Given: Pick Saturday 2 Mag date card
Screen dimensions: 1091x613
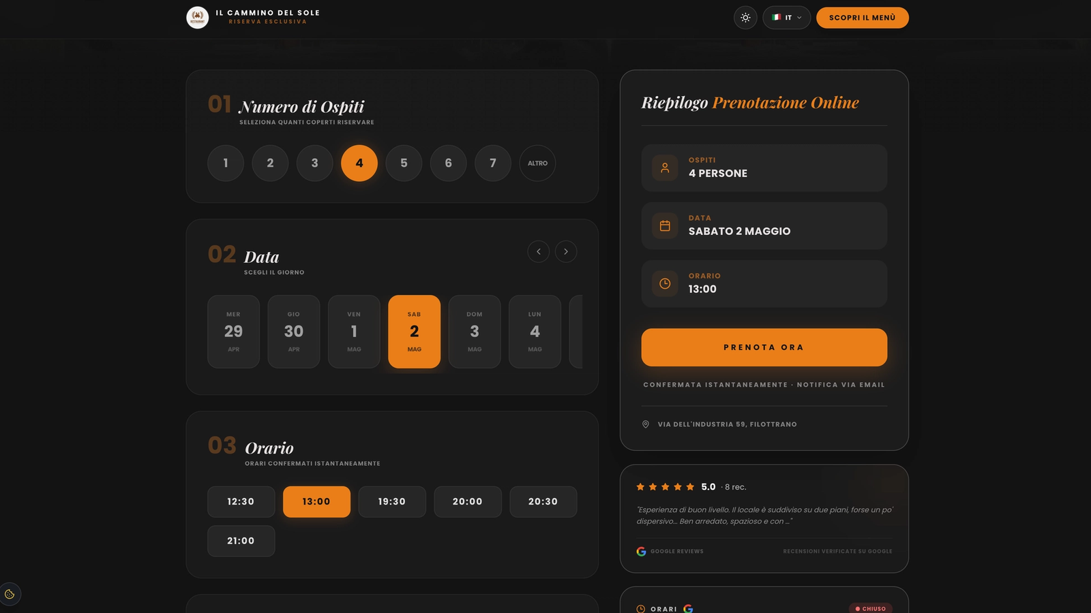Looking at the screenshot, I should (415, 332).
